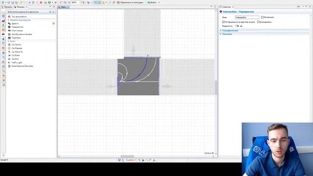Select the Парковка (Parking lot) element
The height and width of the screenshot is (176, 313).
tap(16, 38)
